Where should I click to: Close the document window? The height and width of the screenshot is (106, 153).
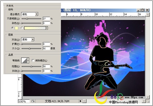(147, 10)
